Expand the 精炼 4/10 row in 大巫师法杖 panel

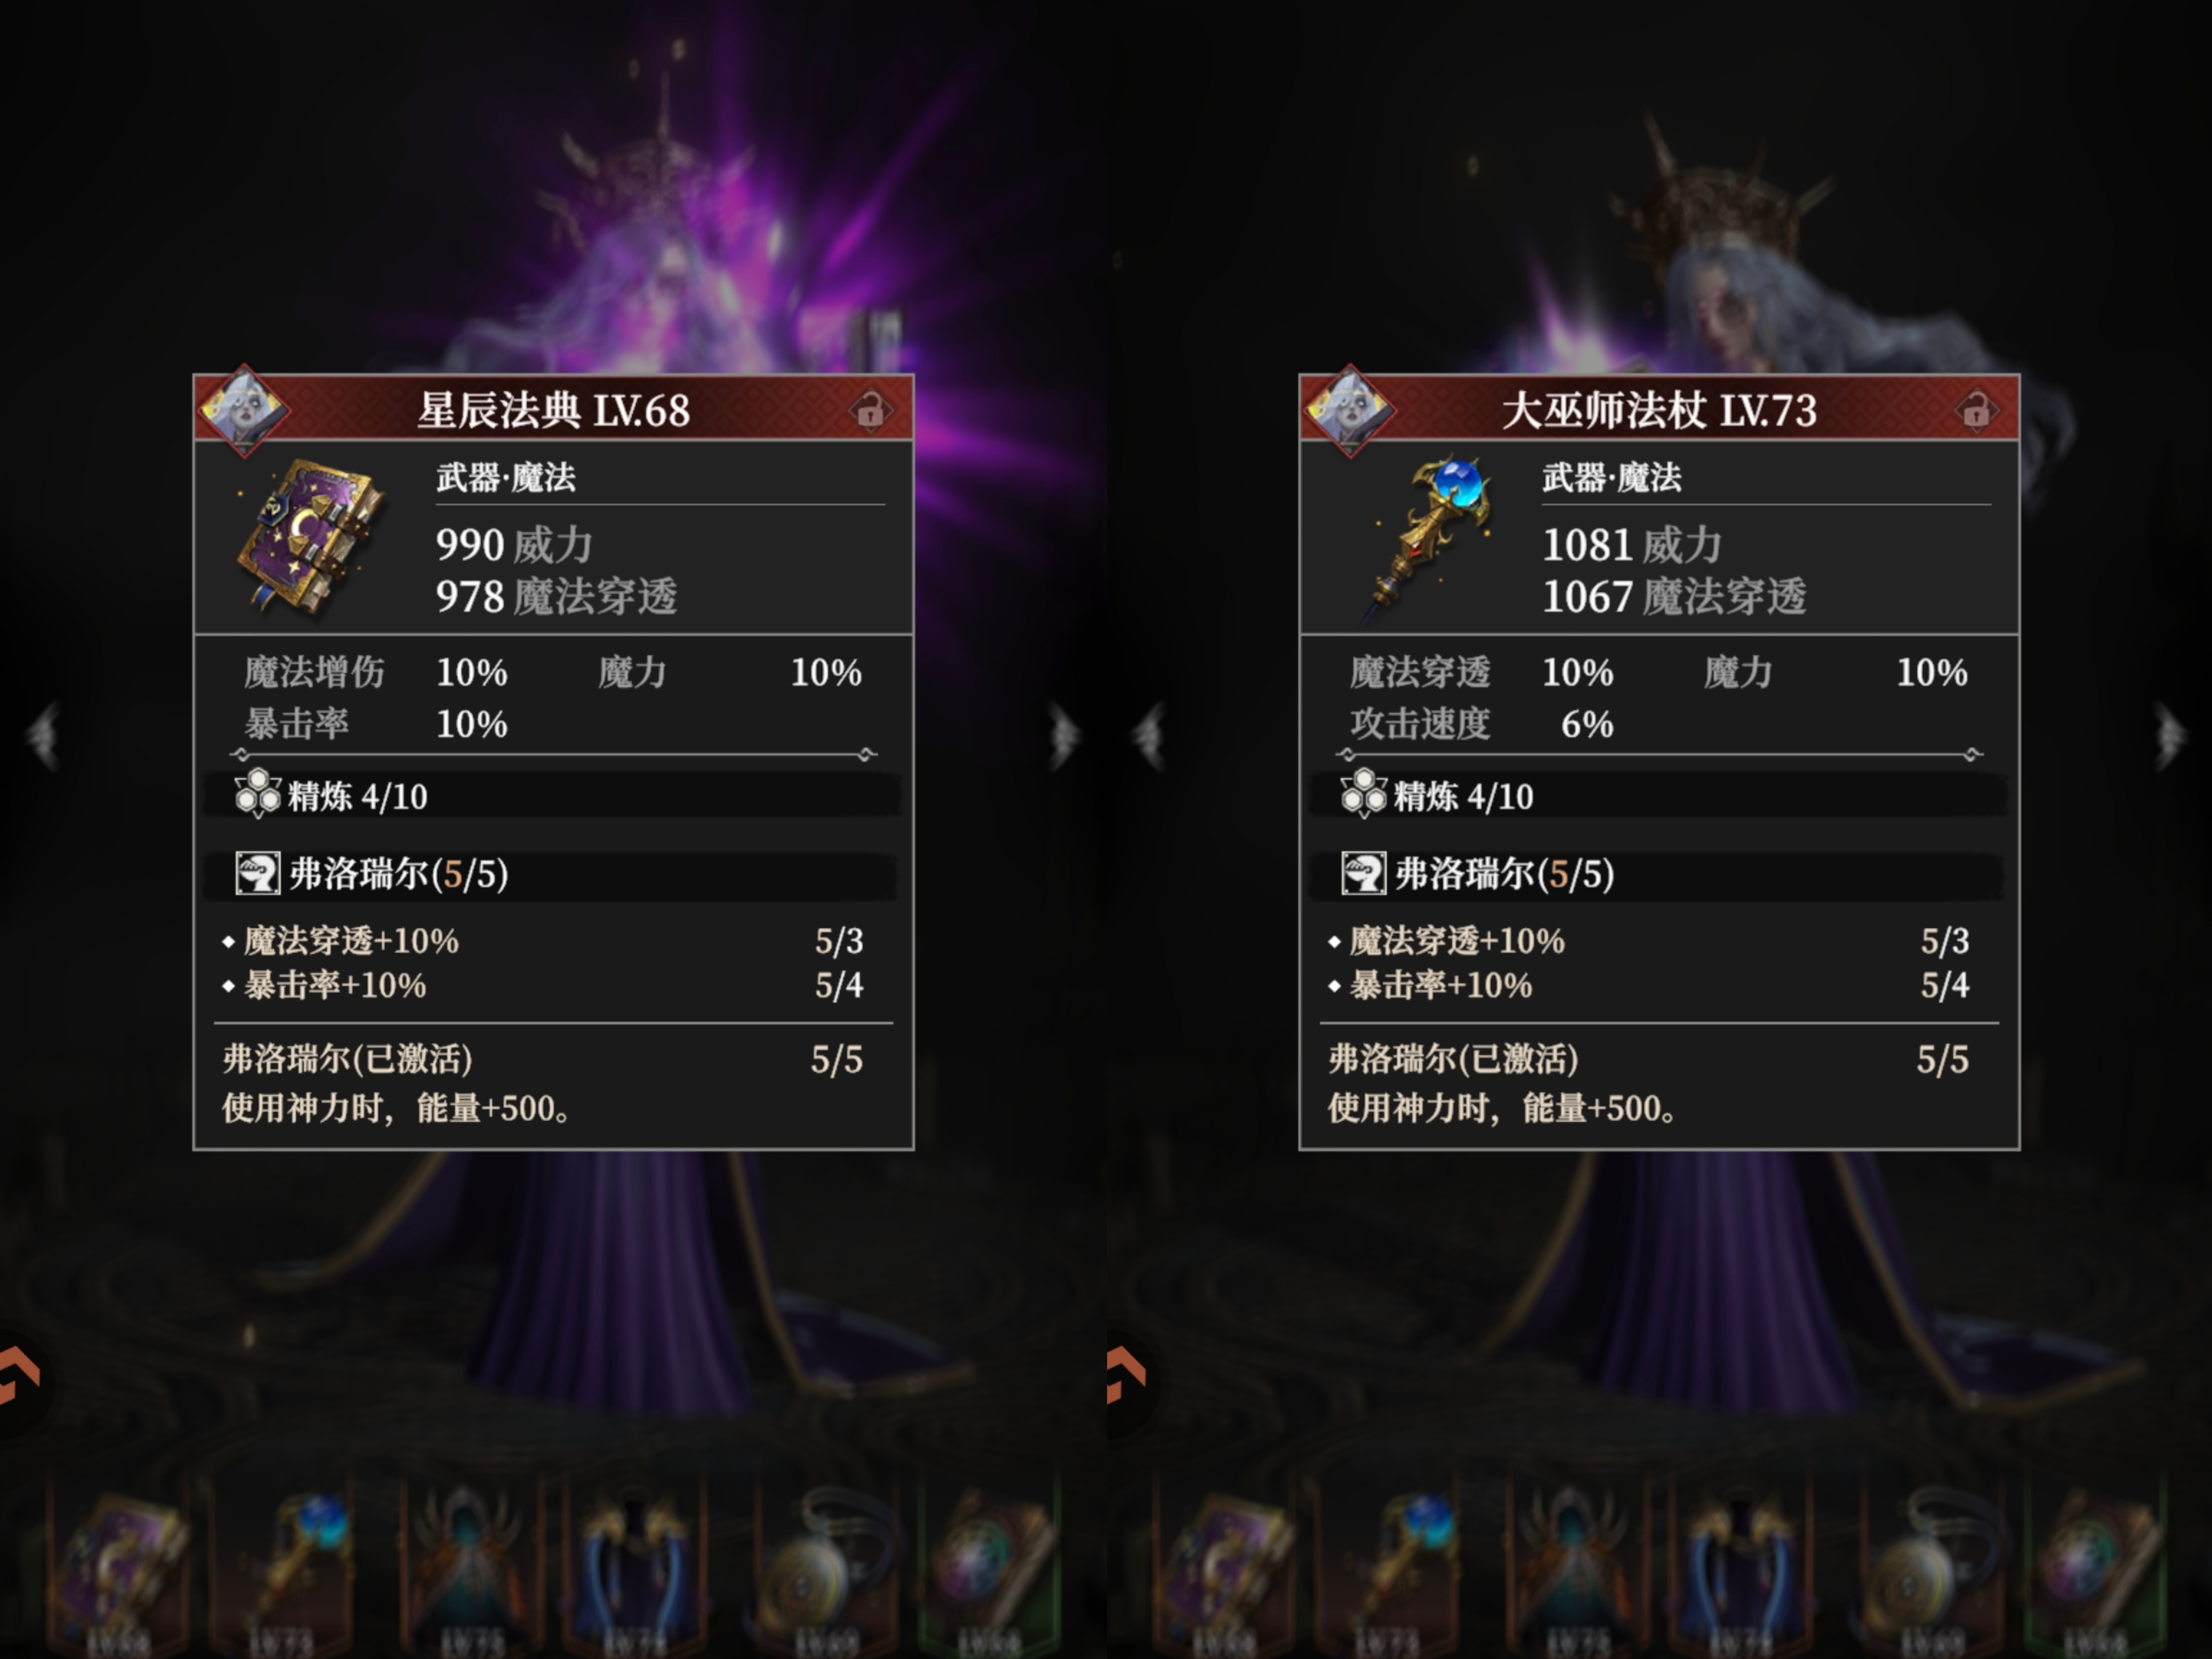tap(1658, 796)
